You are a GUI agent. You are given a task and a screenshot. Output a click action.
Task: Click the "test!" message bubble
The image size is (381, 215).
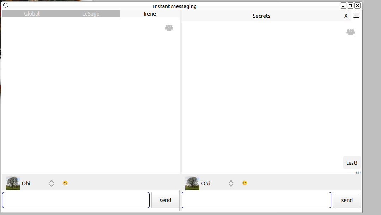(352, 163)
